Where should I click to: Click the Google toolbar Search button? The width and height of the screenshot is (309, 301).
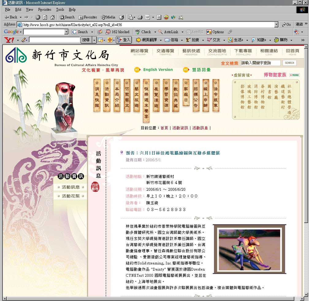(80, 32)
